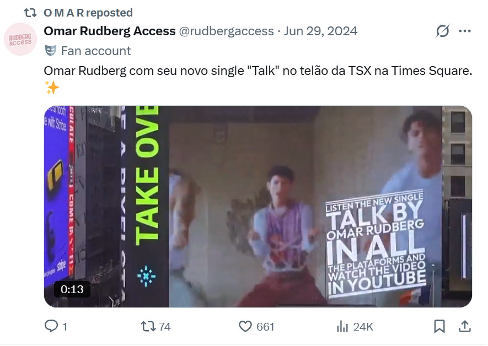Image resolution: width=488 pixels, height=346 pixels.
Task: Like the post with the heart icon
Action: click(x=245, y=326)
